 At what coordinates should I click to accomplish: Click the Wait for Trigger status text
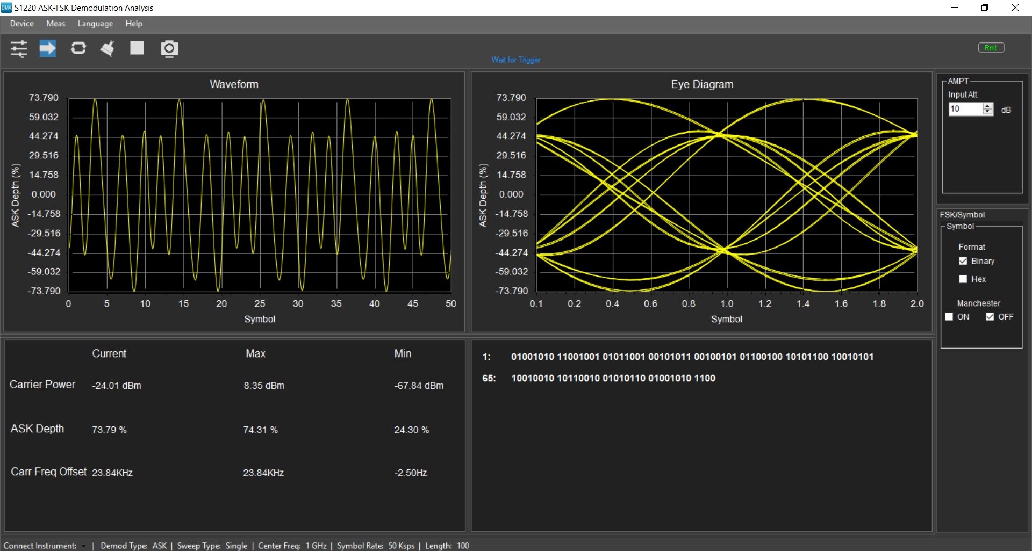coord(516,60)
